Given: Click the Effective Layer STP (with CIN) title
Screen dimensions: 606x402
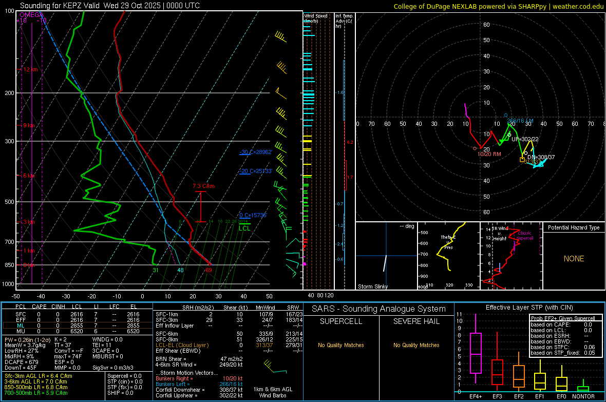Looking at the screenshot, I should point(529,308).
